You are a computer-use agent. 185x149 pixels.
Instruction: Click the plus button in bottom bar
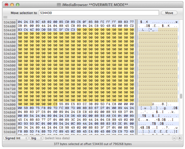179,138
